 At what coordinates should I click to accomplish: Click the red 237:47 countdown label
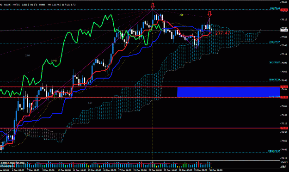(222, 33)
